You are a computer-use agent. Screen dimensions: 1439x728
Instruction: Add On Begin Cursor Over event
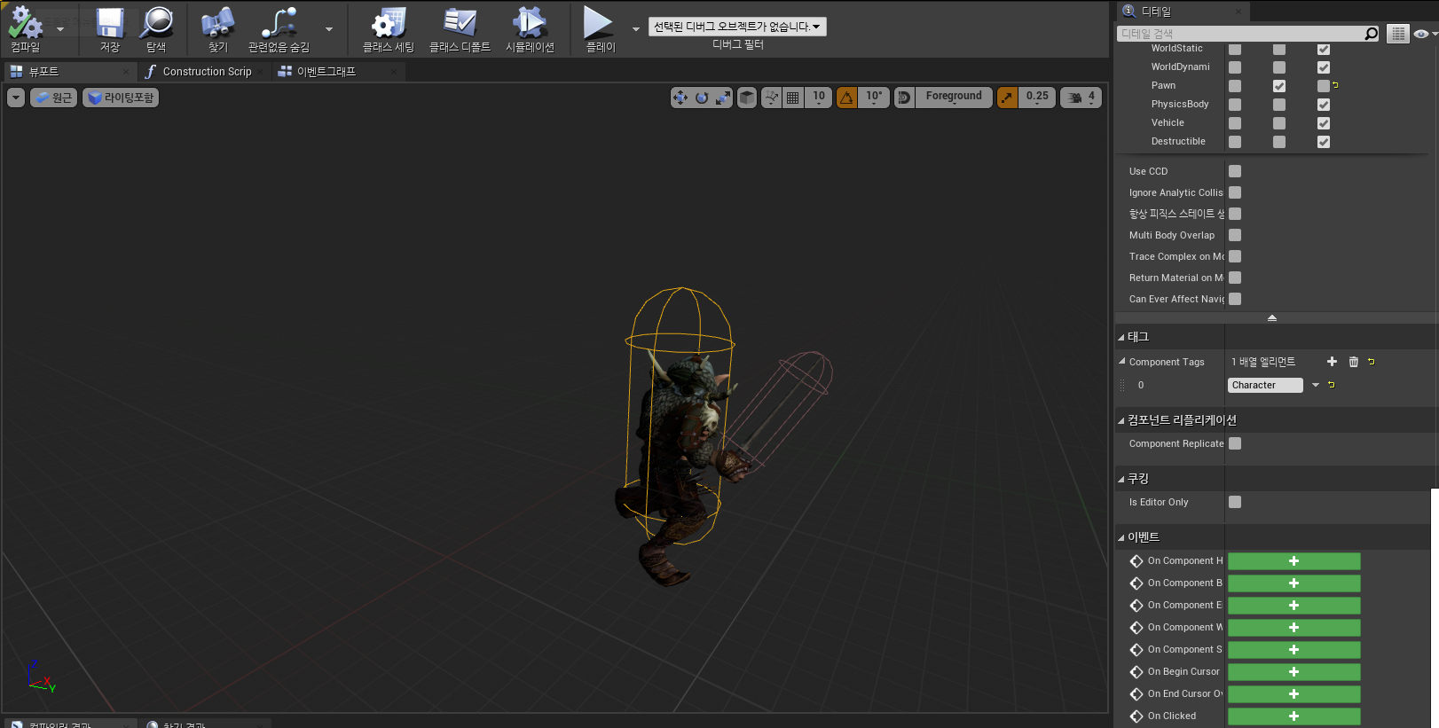coord(1294,672)
